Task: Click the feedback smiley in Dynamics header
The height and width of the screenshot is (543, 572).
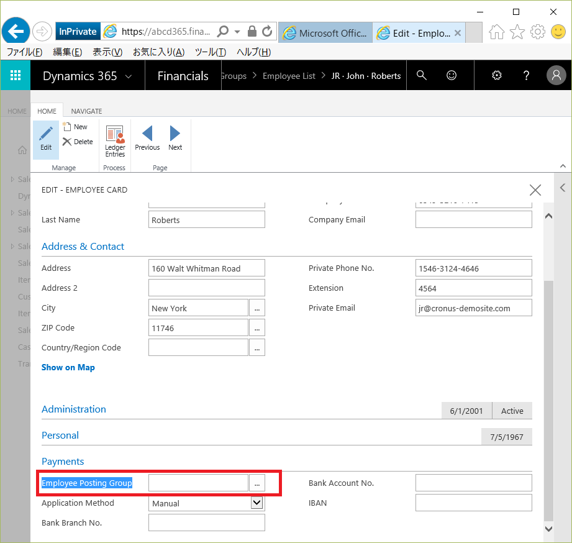Action: click(452, 75)
